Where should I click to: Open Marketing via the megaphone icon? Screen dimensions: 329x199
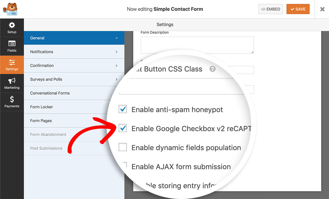[x=12, y=82]
